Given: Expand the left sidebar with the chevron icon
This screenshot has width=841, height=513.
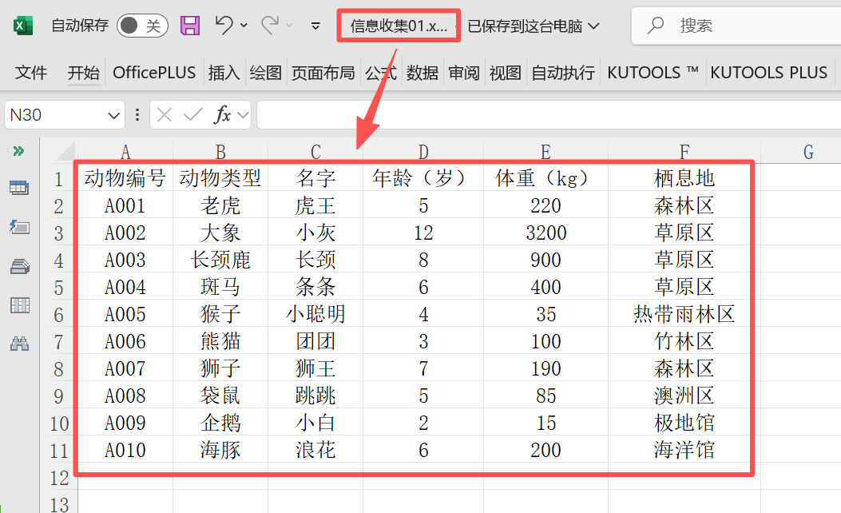Looking at the screenshot, I should 18,151.
